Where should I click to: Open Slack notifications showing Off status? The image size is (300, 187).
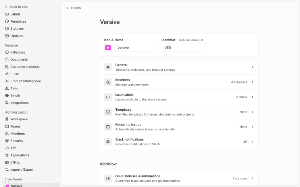pos(244,142)
